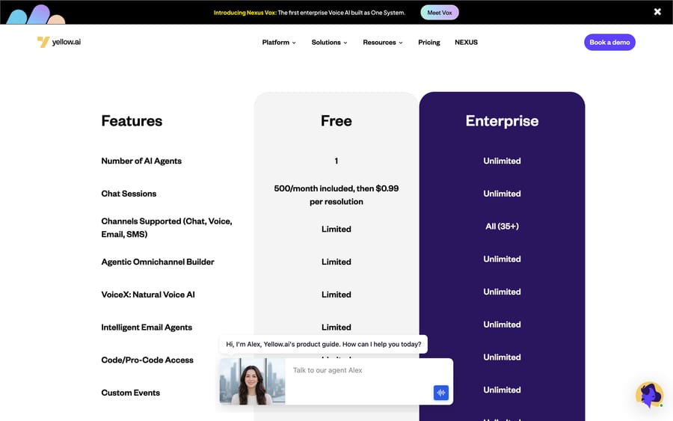Viewport: 673px width, 421px height.
Task: Select the Enterprise plan heading
Action: click(x=502, y=120)
